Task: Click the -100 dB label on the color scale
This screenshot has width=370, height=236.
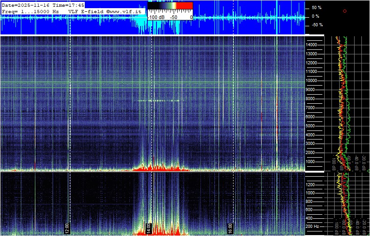Action: 156,18
